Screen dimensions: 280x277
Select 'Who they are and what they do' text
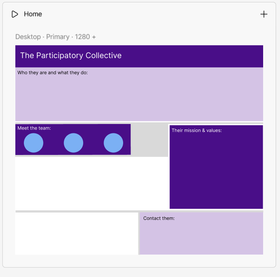[x=53, y=73]
